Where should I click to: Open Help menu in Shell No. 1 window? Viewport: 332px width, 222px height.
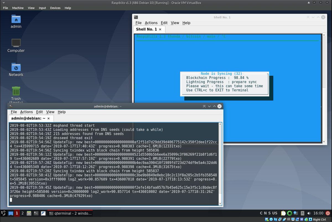pos(186,23)
